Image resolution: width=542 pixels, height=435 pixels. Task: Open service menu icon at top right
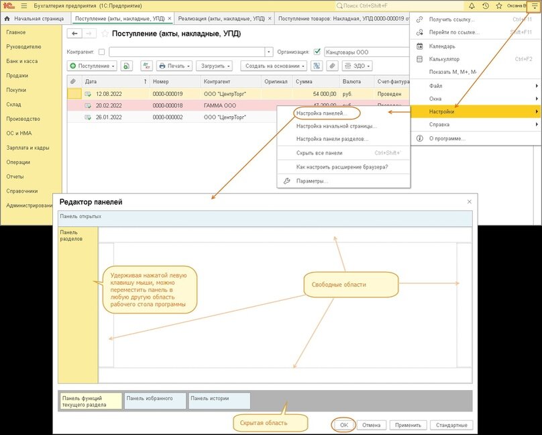(534, 6)
